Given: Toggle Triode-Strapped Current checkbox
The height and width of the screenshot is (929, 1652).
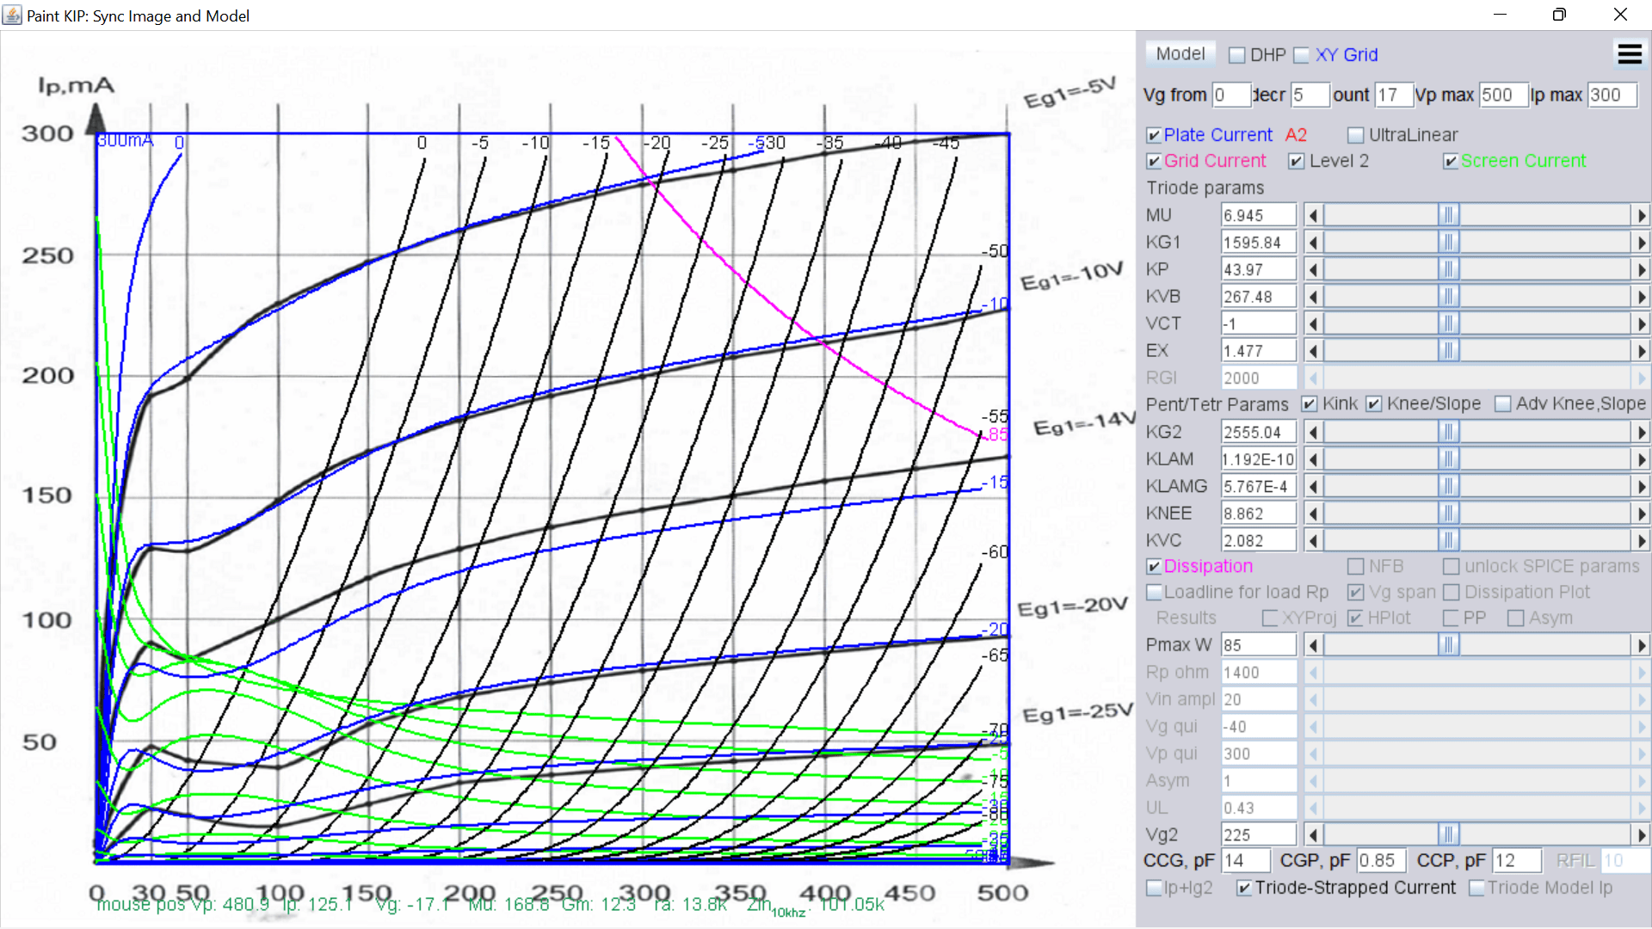Looking at the screenshot, I should 1244,888.
